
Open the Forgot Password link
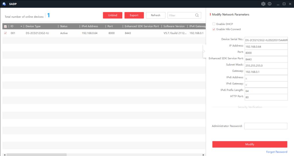click(276, 152)
